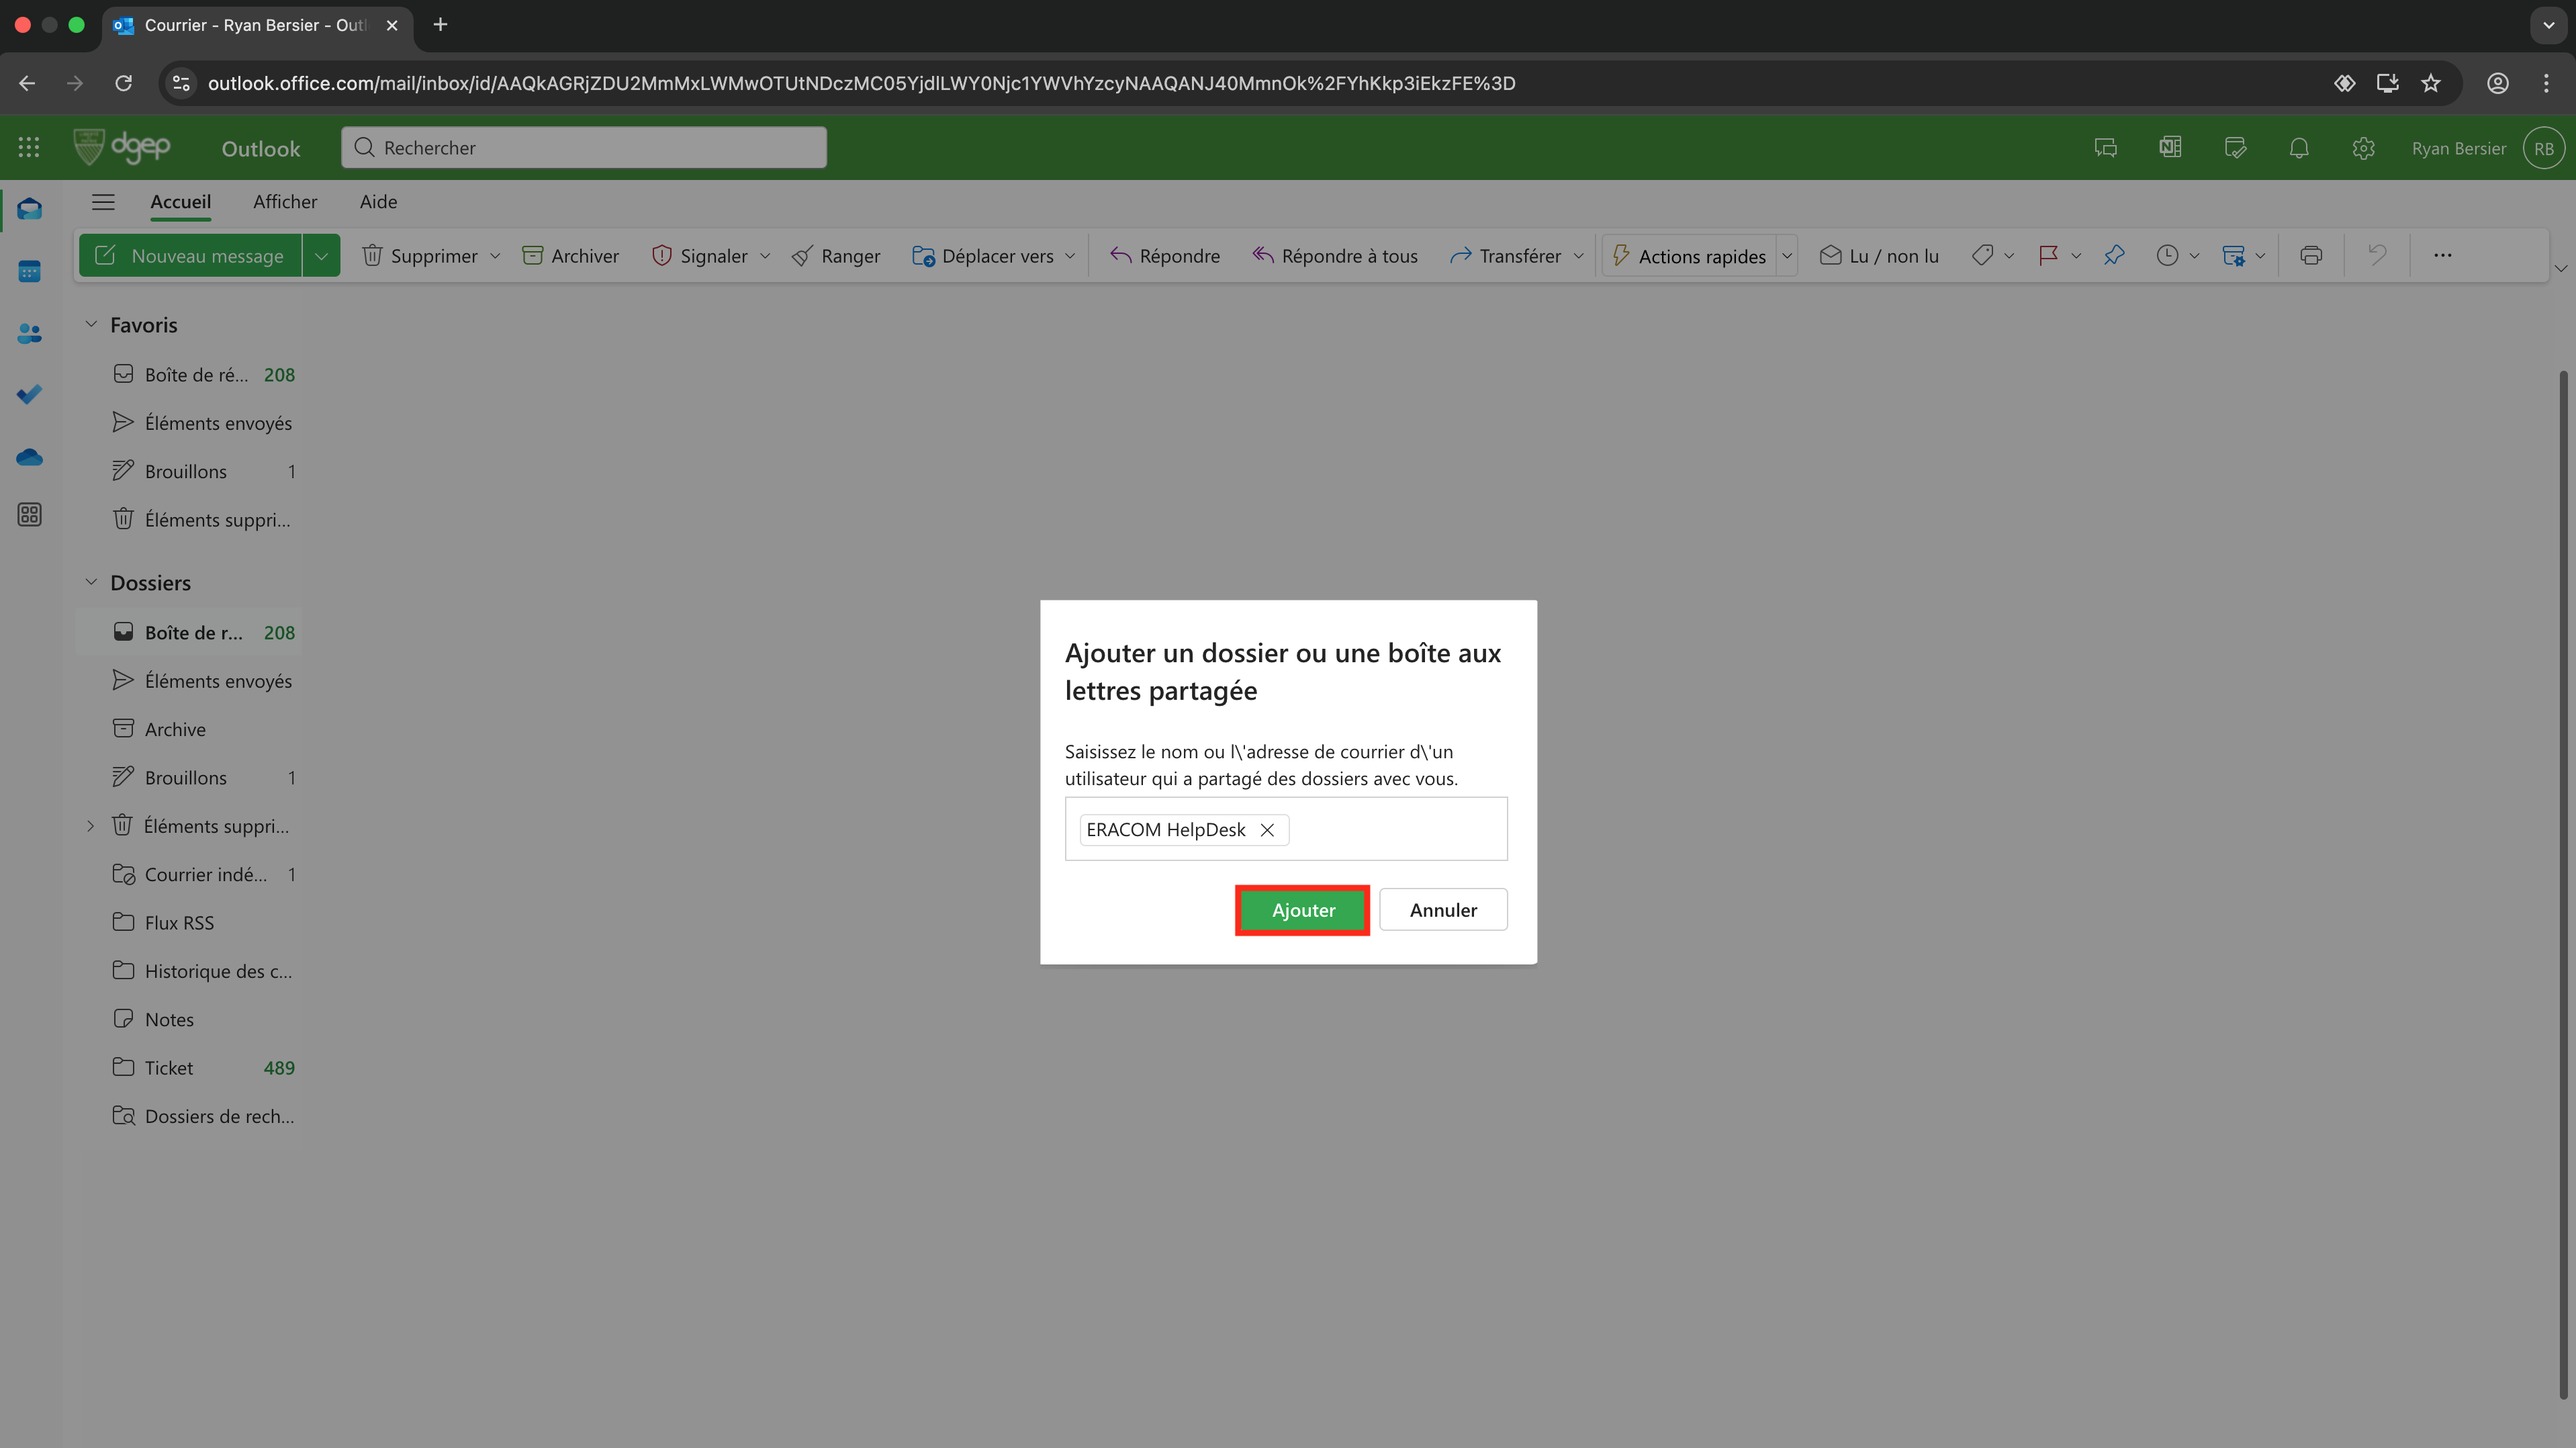Viewport: 2576px width, 1448px height.
Task: Open the OneNote feed icon in header
Action: point(2170,148)
